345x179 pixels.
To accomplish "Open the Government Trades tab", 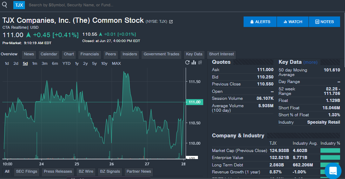I will pyautogui.click(x=161, y=54).
